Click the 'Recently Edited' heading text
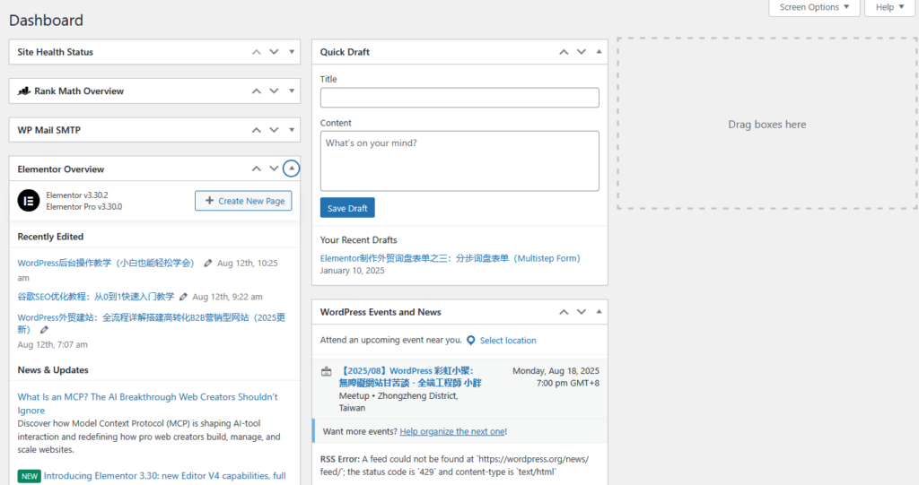This screenshot has height=485, width=919. pyautogui.click(x=50, y=237)
